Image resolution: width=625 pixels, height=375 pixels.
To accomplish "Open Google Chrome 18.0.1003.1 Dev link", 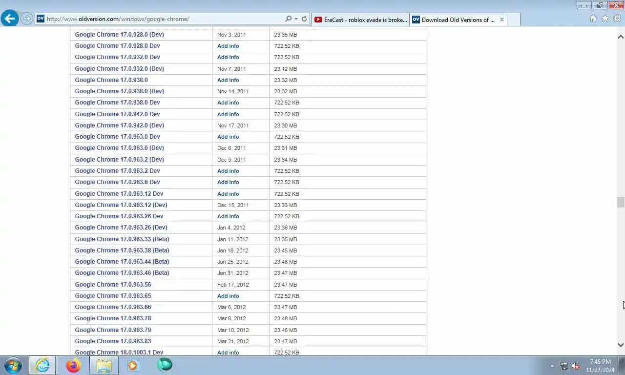I will coord(119,353).
